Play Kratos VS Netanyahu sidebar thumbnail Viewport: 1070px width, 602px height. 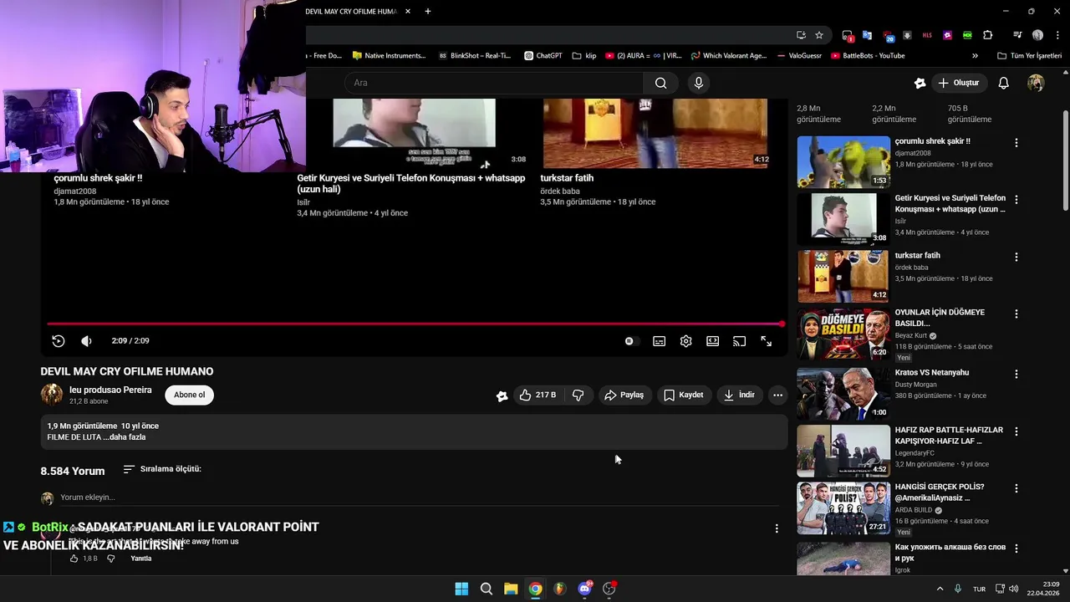click(x=843, y=393)
